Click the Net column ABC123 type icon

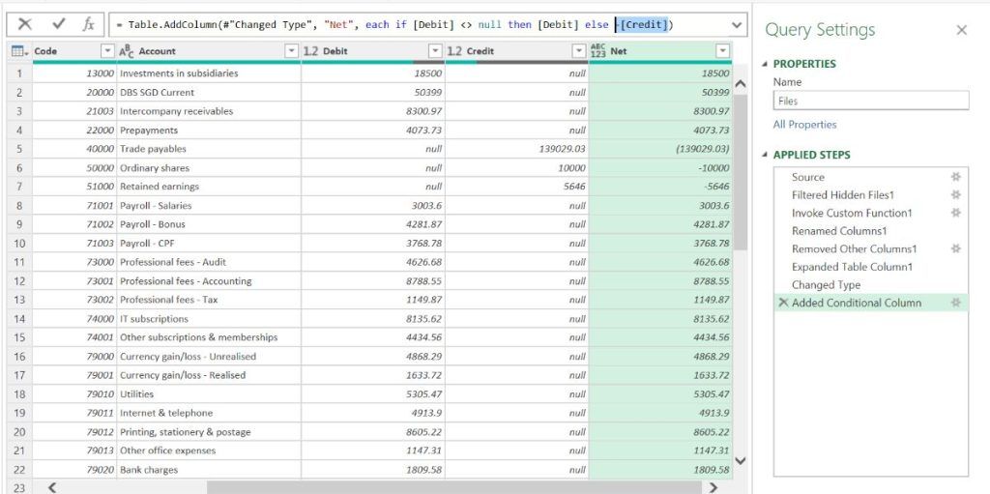[597, 51]
